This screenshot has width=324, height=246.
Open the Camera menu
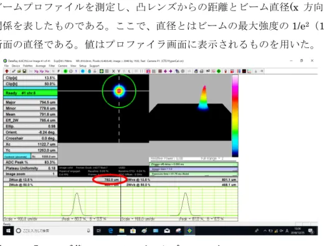62,66
